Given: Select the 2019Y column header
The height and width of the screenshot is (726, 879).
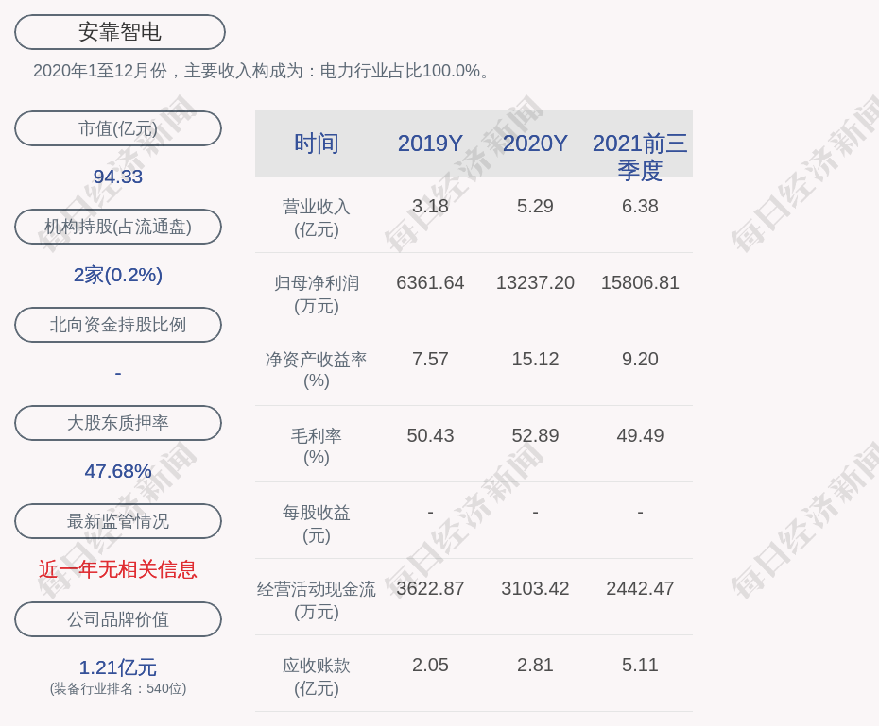Looking at the screenshot, I should tap(430, 144).
